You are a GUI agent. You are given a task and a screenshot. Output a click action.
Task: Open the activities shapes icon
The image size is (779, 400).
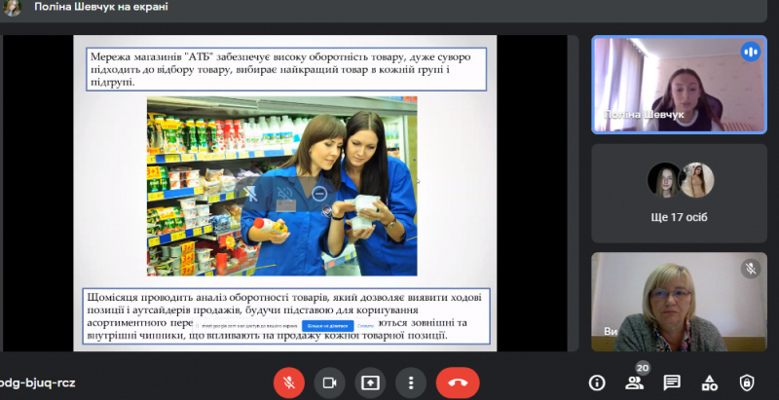710,382
